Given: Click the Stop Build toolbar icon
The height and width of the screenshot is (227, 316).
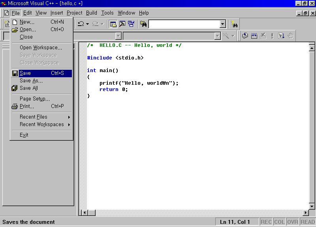Looking at the screenshot, I should click(263, 36).
